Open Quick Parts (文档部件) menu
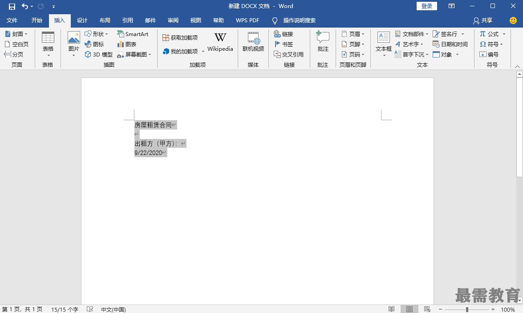The width and height of the screenshot is (523, 313). coord(412,34)
